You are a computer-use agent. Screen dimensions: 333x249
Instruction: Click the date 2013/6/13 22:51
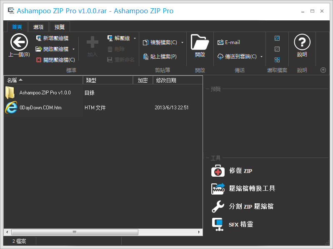171,108
